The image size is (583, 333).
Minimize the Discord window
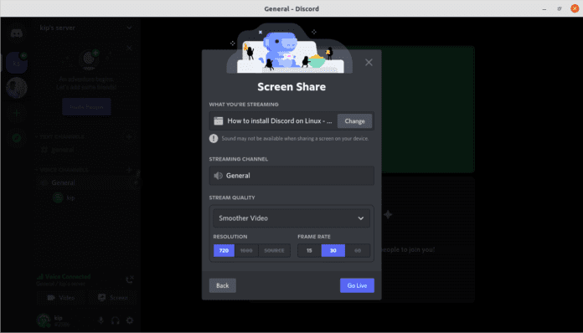(x=544, y=8)
